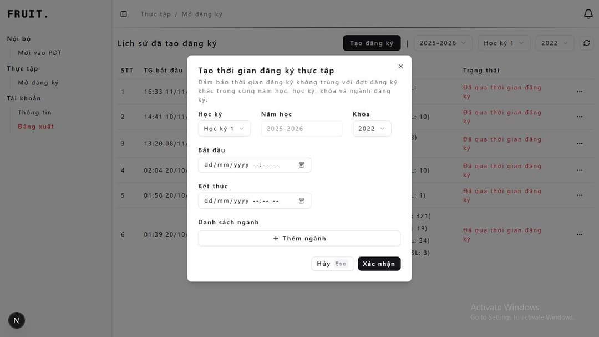599x337 pixels.
Task: Toggle the sidebar panel icon
Action: 124,14
